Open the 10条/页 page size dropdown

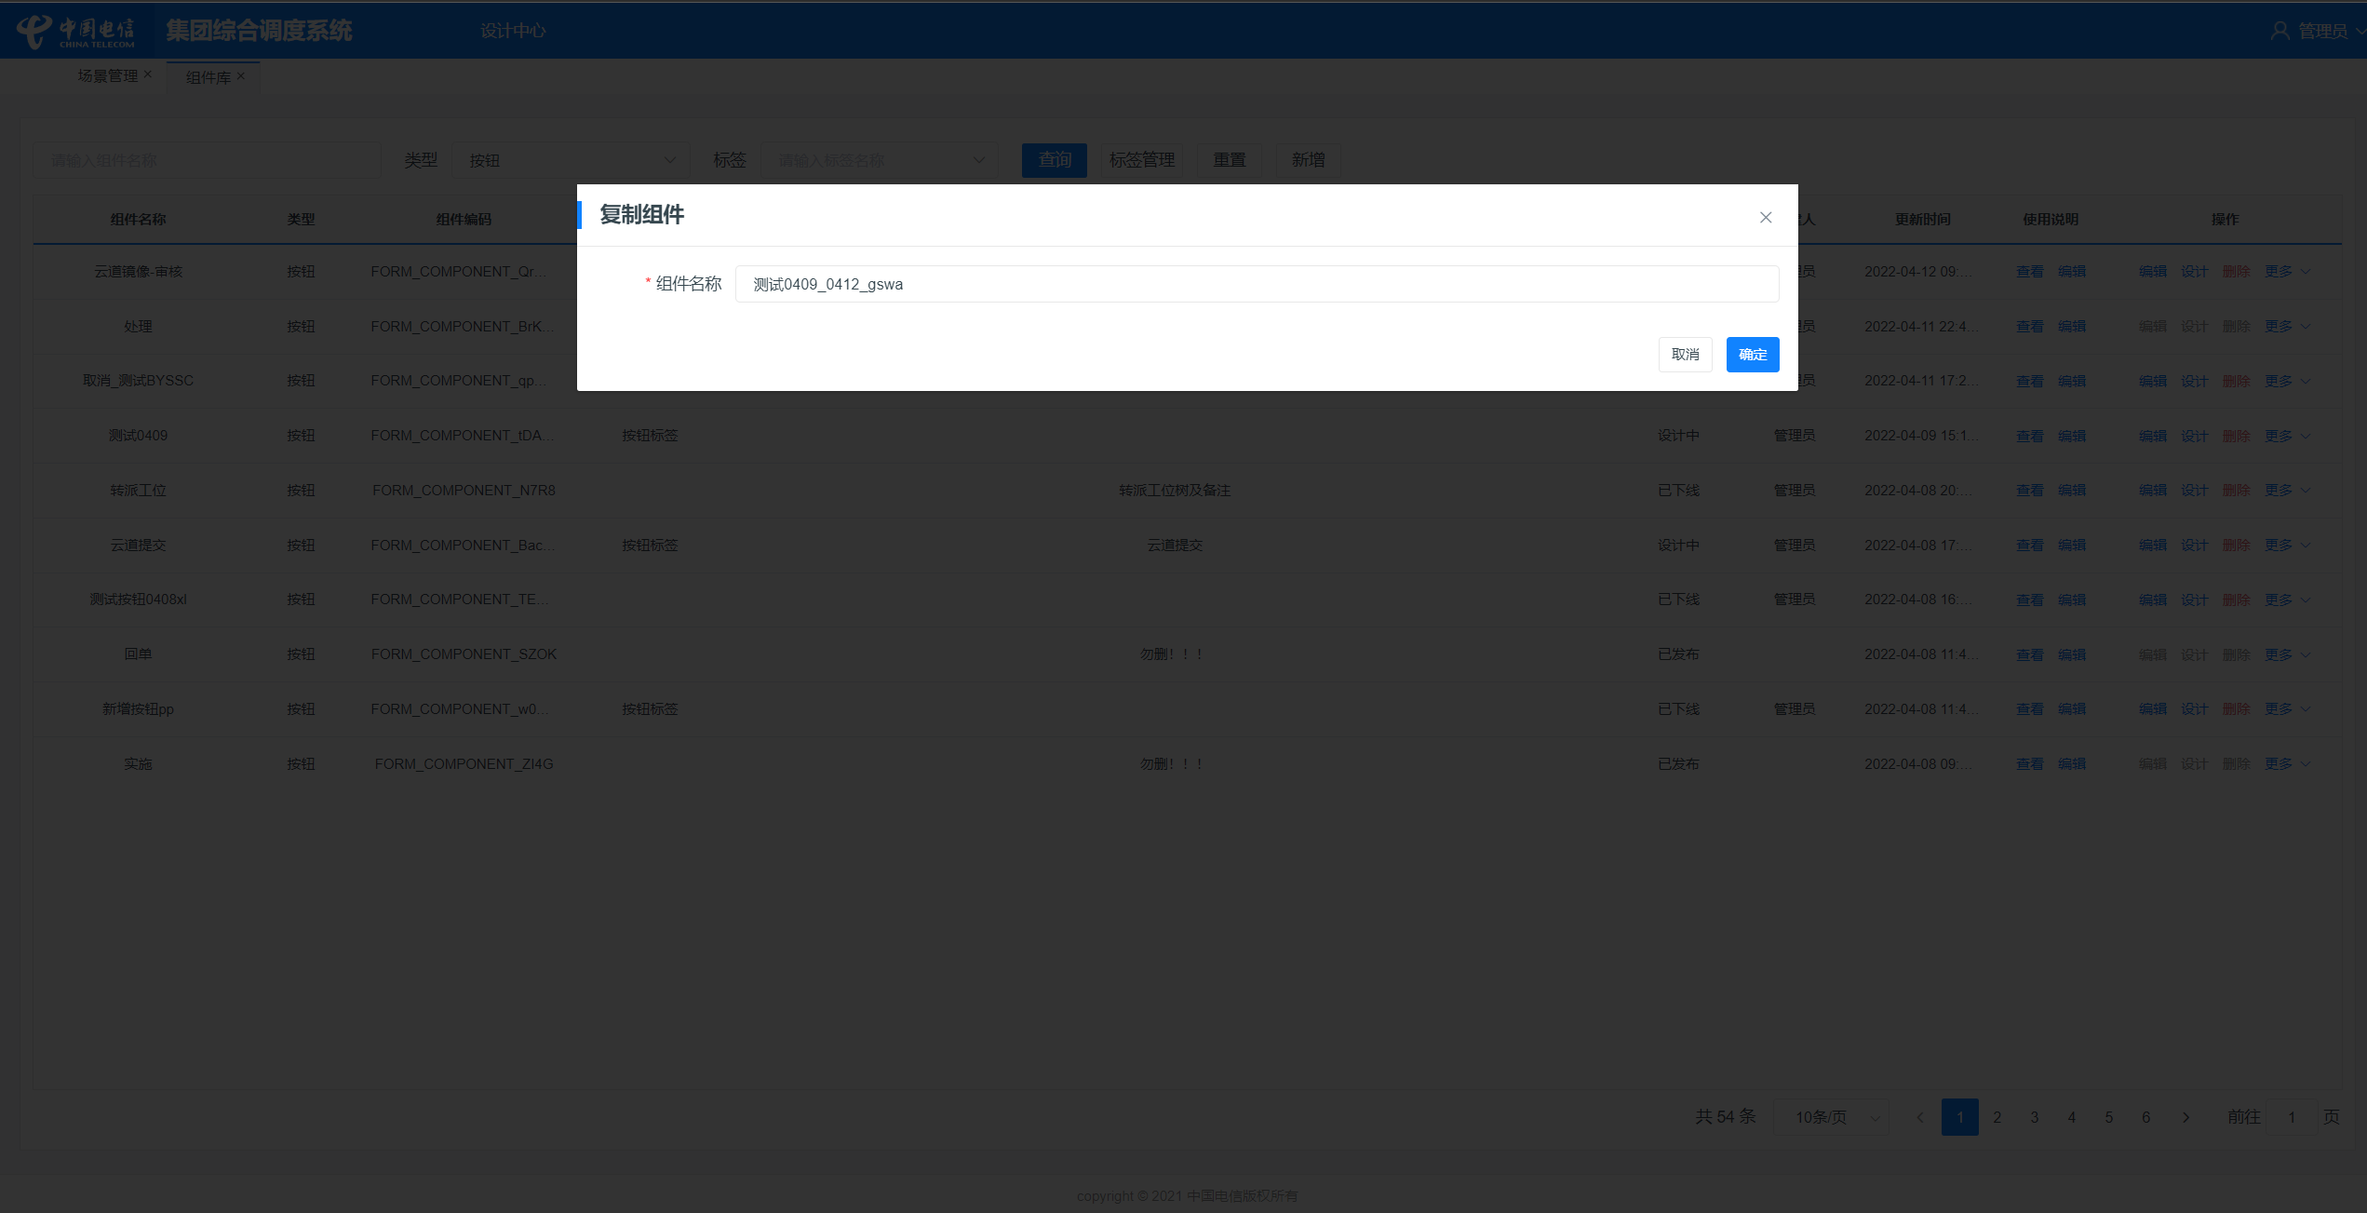[x=1832, y=1117]
